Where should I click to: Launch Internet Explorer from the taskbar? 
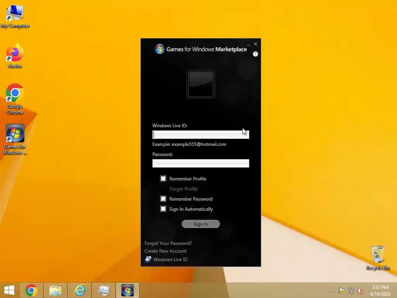[79, 290]
